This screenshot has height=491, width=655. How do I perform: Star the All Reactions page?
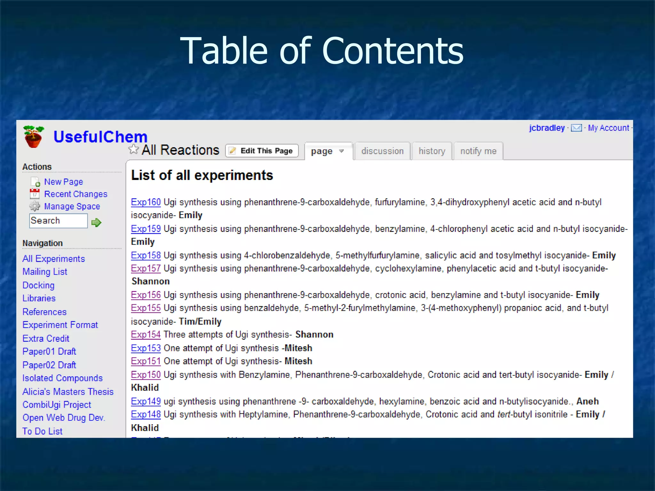point(133,149)
